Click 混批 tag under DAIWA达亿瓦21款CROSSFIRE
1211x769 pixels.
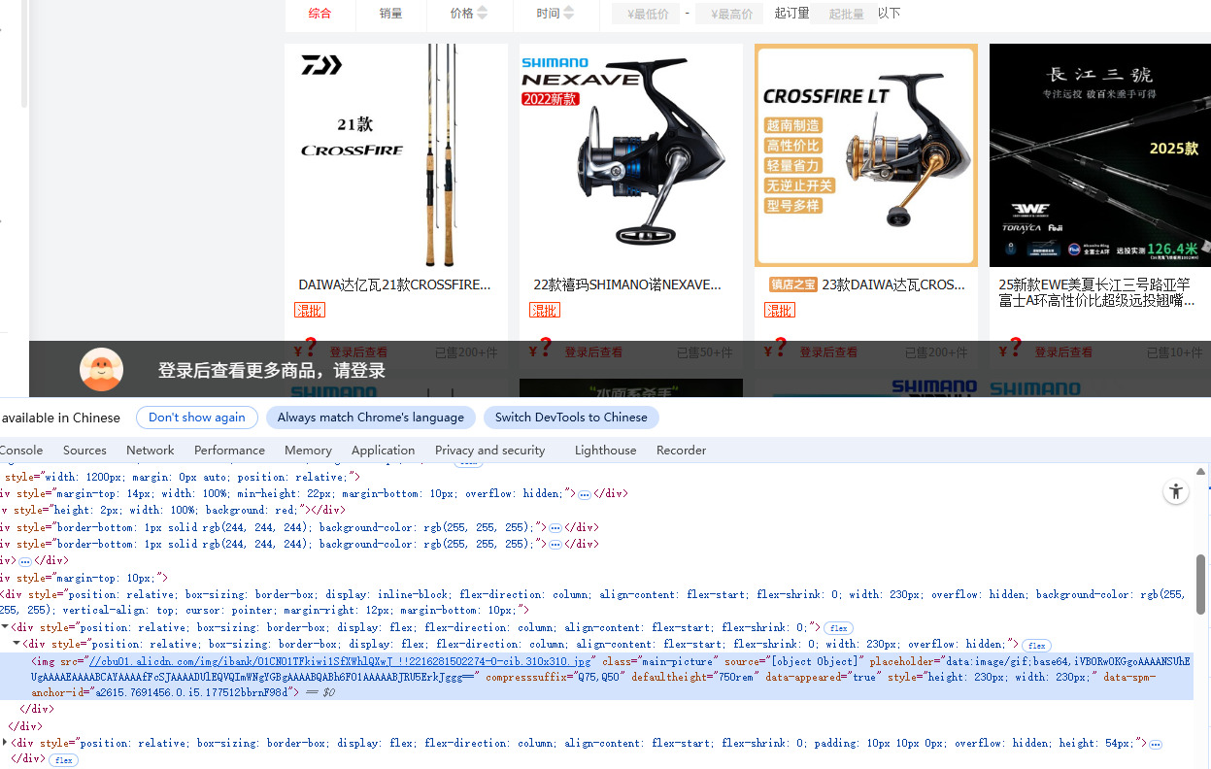310,311
